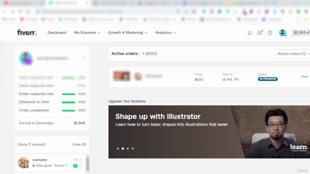Click View All in Inbox
The height and width of the screenshot is (174, 310).
click(x=79, y=145)
